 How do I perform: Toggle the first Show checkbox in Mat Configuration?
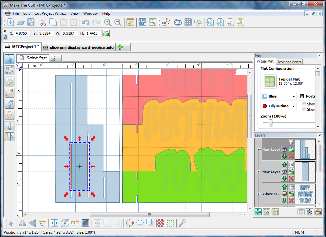tap(304, 104)
